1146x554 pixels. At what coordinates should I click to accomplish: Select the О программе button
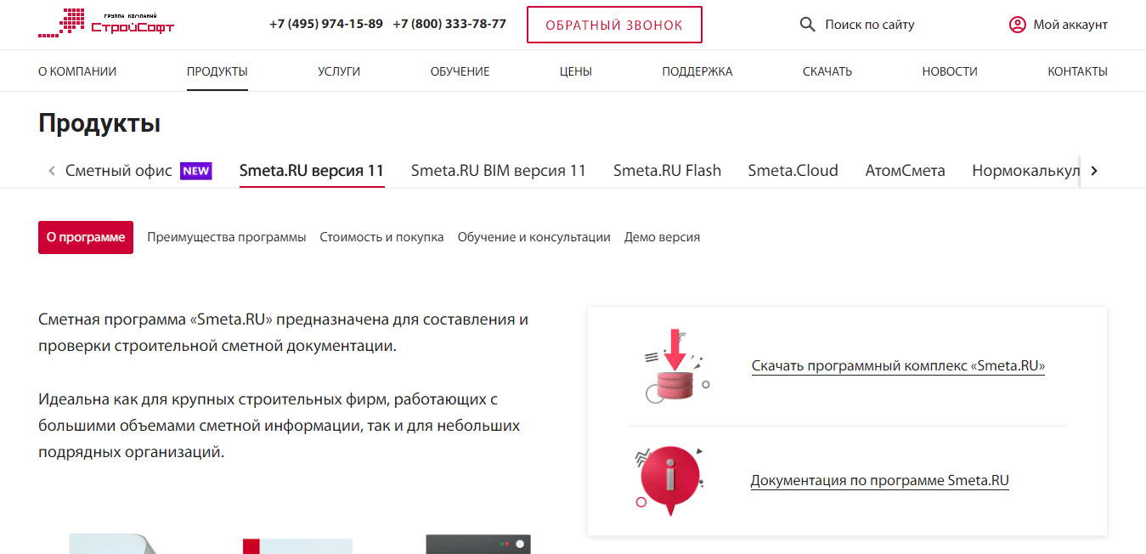[x=86, y=237]
